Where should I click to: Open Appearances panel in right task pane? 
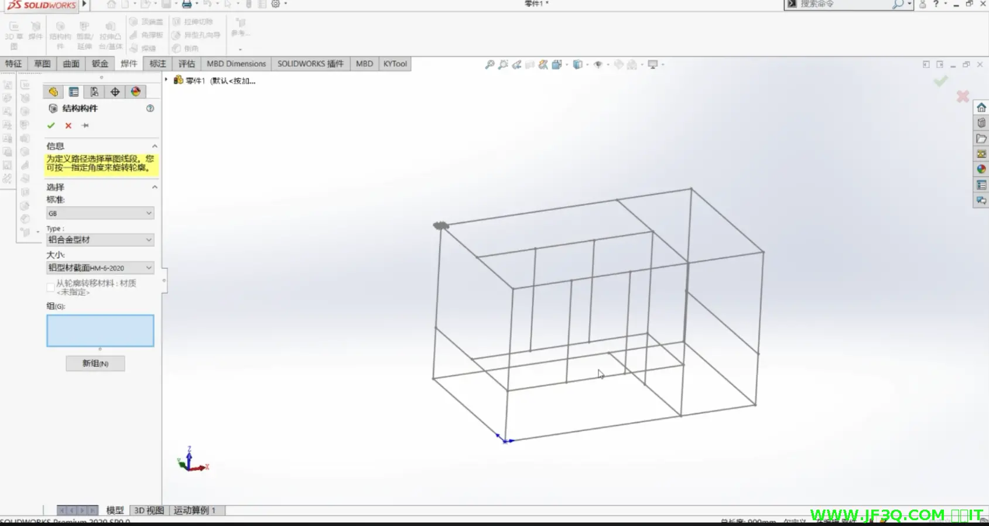[x=981, y=169]
